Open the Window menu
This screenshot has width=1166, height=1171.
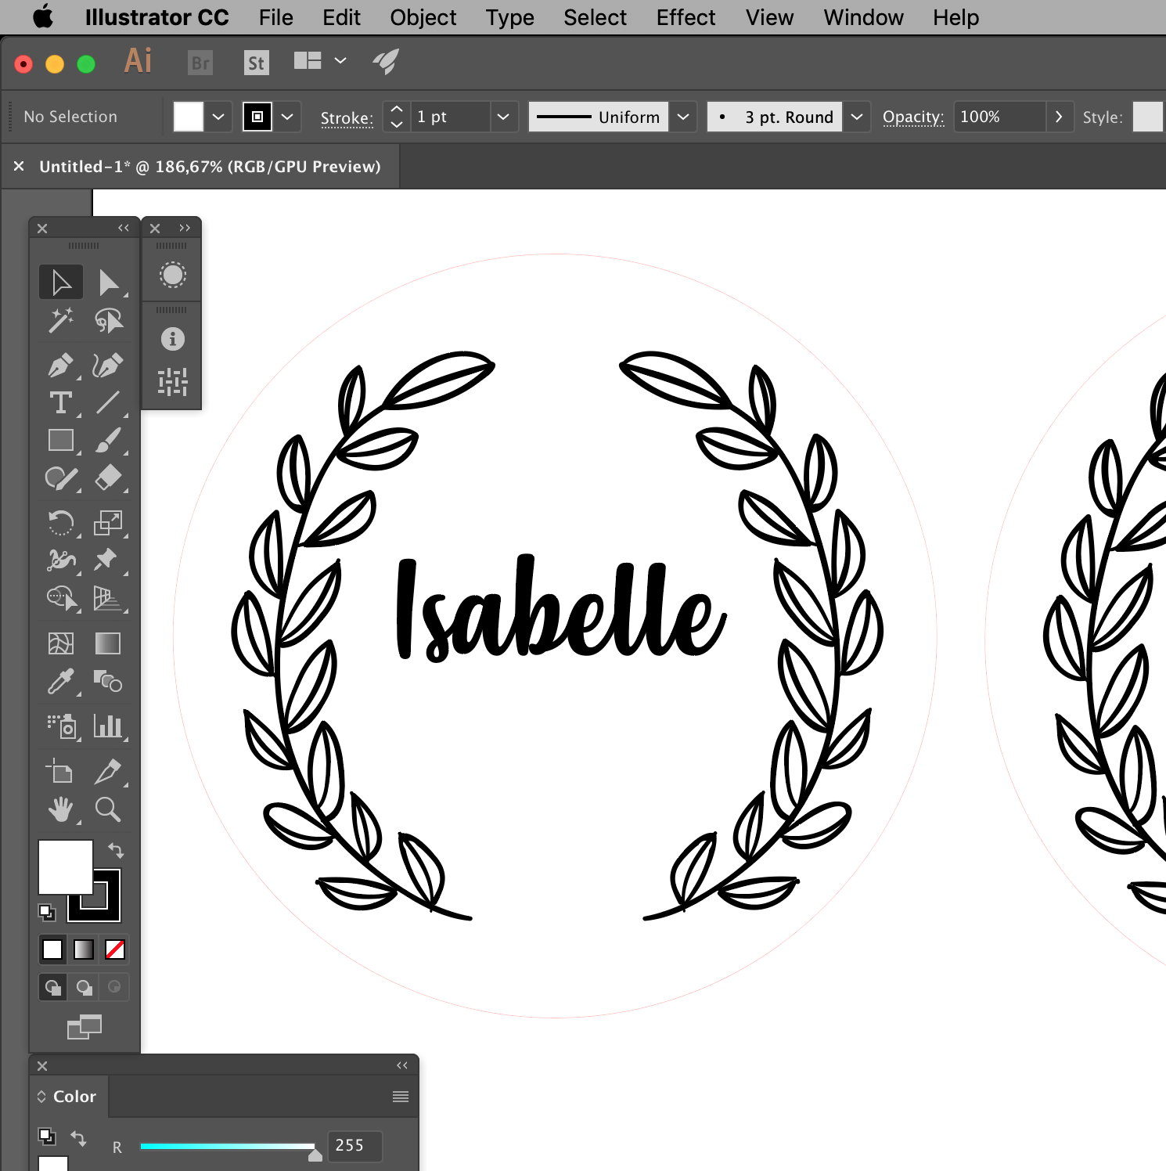[863, 17]
